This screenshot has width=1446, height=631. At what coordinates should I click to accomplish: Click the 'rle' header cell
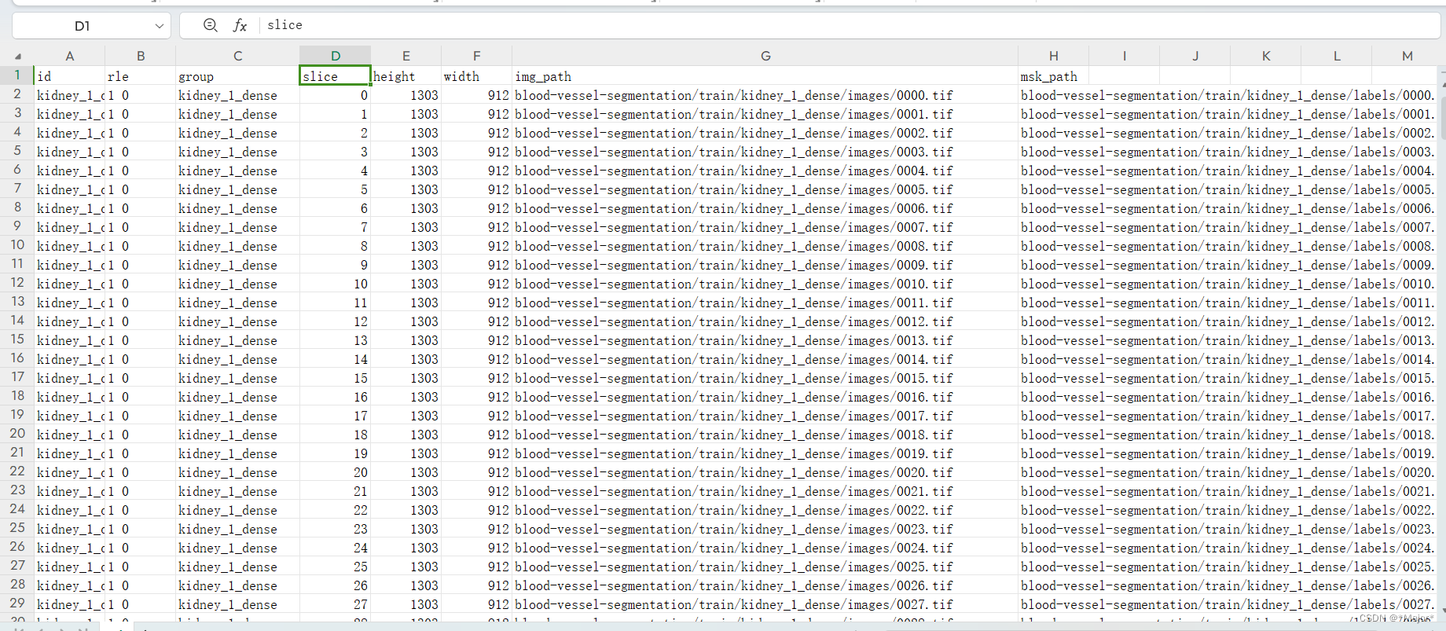tap(140, 76)
